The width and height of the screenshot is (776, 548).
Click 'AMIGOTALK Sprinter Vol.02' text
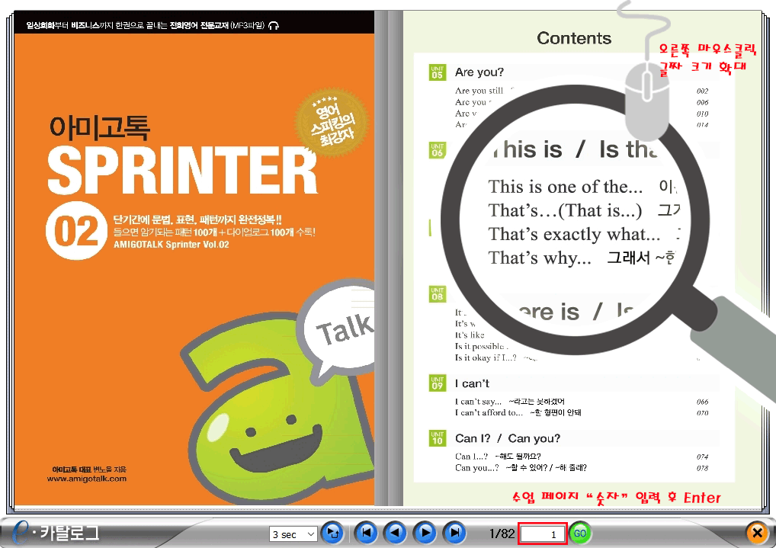(x=172, y=245)
